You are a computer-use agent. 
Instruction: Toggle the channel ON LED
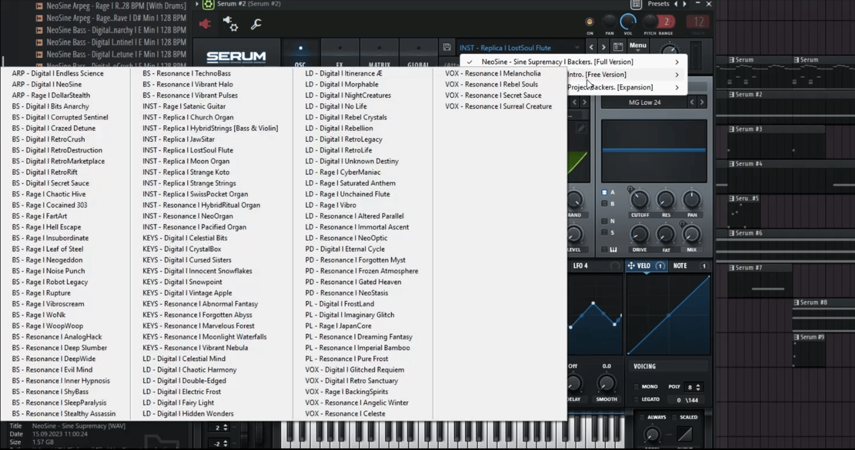[589, 22]
